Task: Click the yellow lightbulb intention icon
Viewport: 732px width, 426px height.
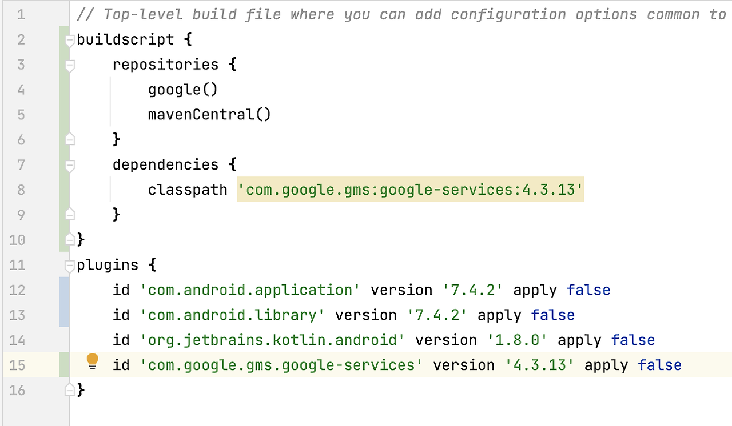Action: [92, 361]
